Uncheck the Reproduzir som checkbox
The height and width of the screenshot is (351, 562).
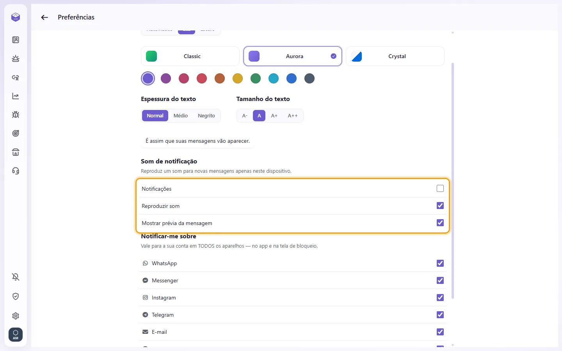(x=440, y=206)
